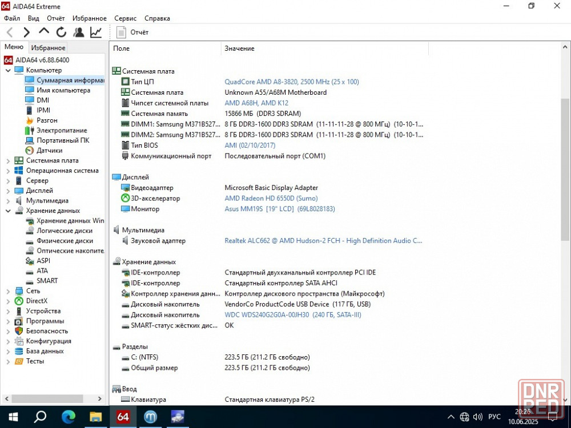Select the Программы tree icon
This screenshot has width=571, height=428.
(x=19, y=321)
